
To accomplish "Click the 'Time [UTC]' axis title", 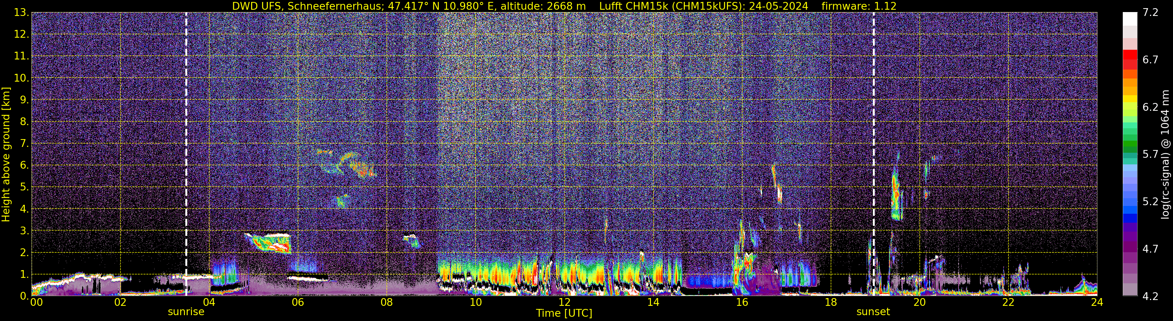I will click(564, 313).
